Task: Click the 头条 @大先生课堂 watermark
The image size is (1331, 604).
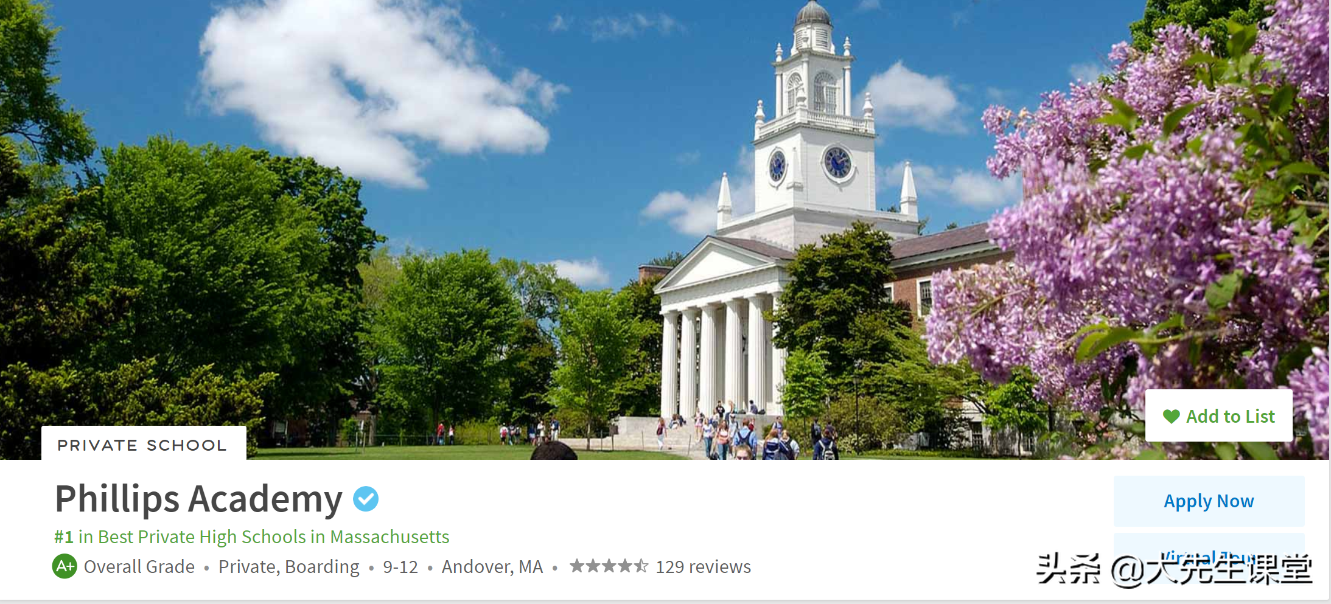Action: pyautogui.click(x=1175, y=570)
